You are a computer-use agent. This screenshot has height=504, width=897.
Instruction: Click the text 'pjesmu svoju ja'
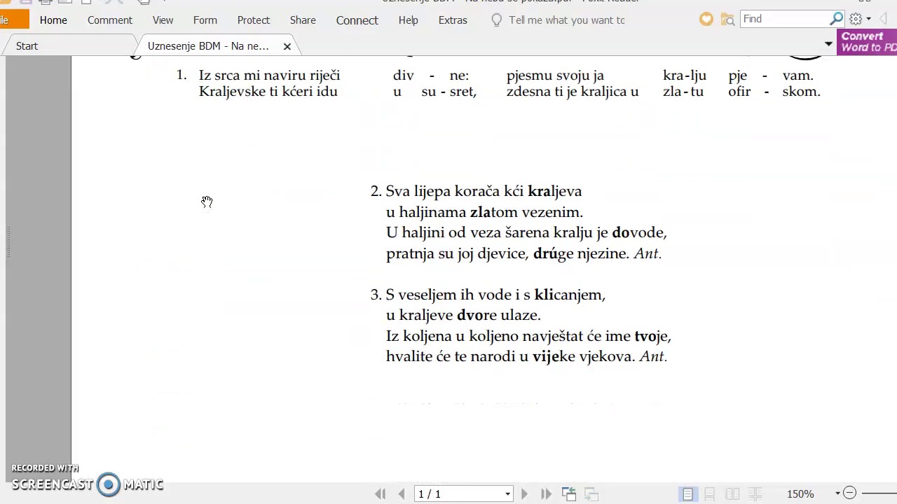pyautogui.click(x=555, y=76)
